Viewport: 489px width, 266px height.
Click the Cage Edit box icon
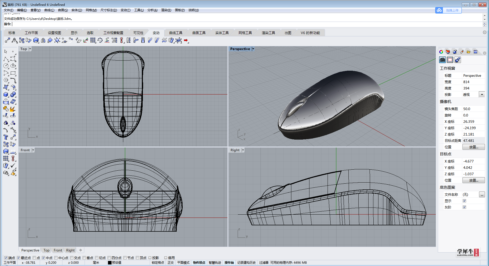point(179,40)
